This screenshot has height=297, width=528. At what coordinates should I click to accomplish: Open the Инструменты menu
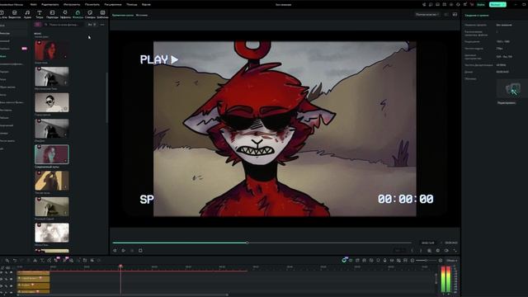click(72, 5)
